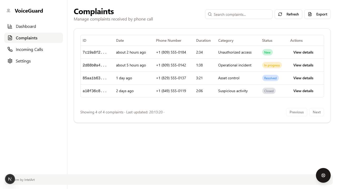This screenshot has height=189, width=337.
Task: Click the Next.js N badge icon
Action: tap(10, 179)
